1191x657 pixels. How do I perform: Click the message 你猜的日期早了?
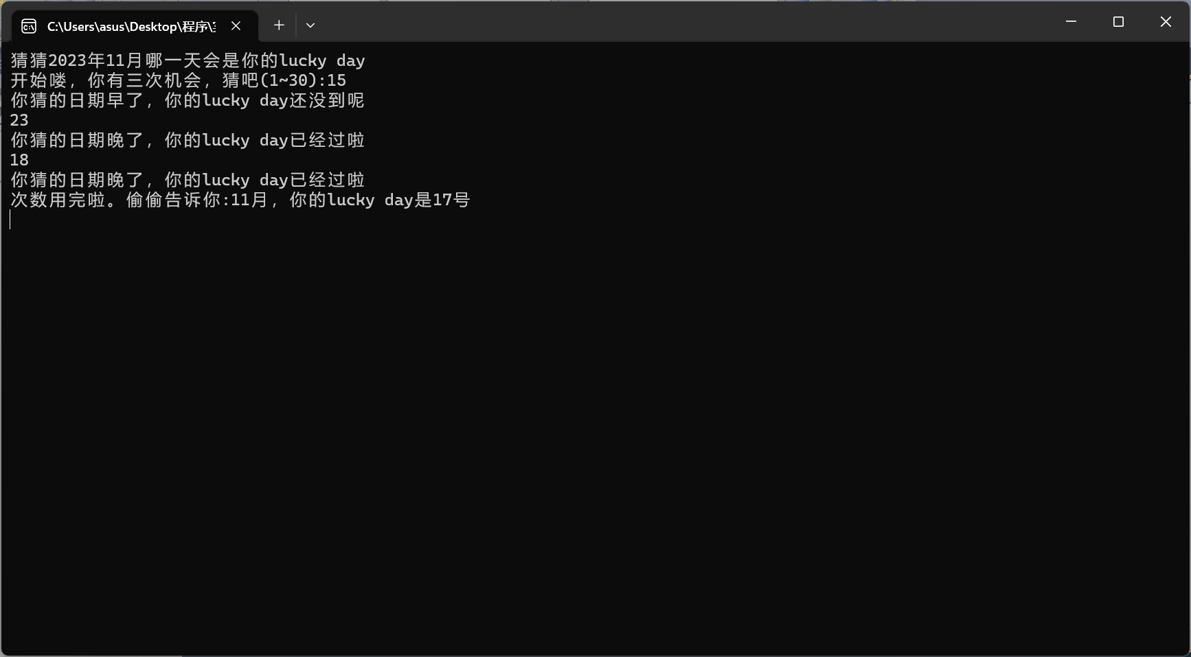point(77,100)
